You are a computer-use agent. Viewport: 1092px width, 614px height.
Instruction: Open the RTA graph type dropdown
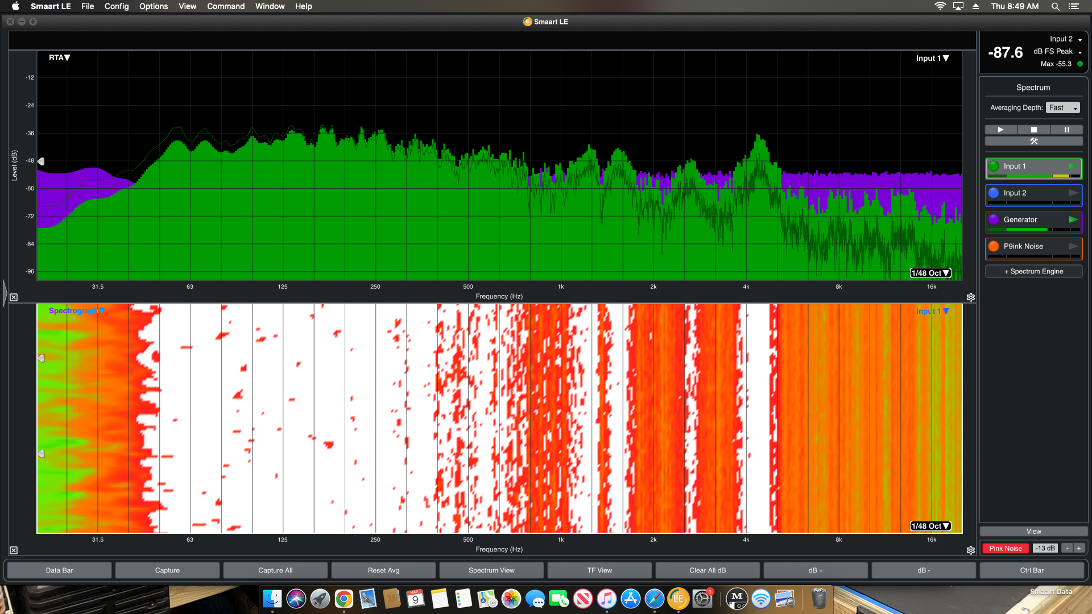tap(59, 57)
